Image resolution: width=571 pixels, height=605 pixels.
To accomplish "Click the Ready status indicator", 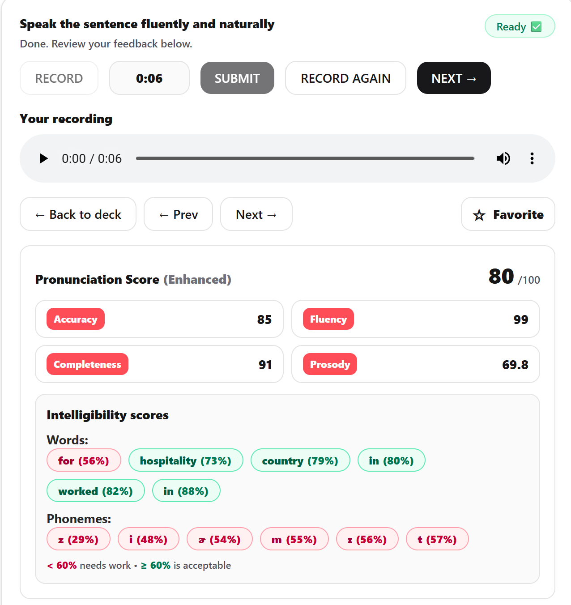I will coord(519,26).
